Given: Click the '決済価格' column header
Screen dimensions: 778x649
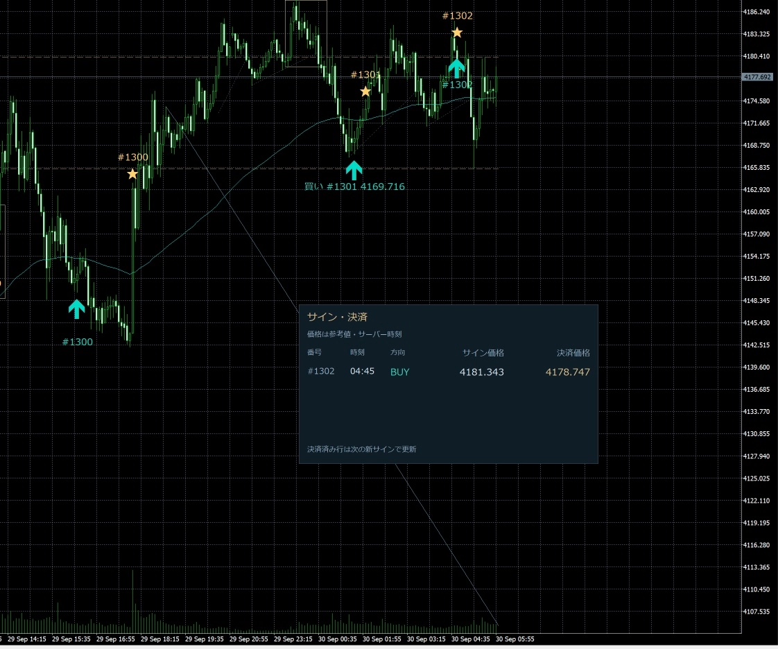Looking at the screenshot, I should (573, 353).
